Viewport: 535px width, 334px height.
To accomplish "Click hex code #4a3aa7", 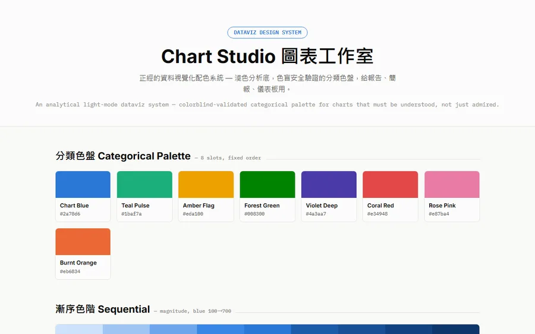I will point(316,214).
